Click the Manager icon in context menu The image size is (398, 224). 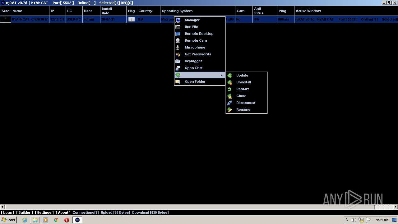click(x=178, y=20)
